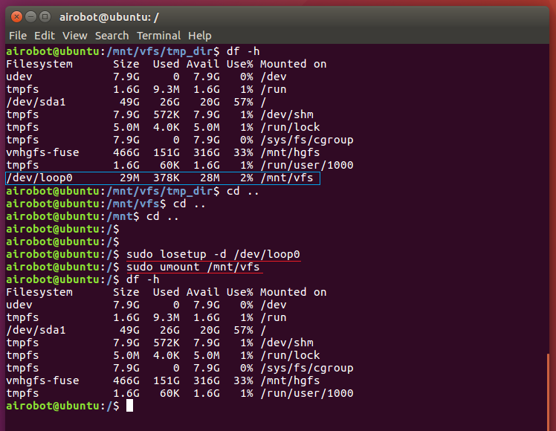
Task: Click '29M' size value for loop0
Action: click(x=129, y=178)
